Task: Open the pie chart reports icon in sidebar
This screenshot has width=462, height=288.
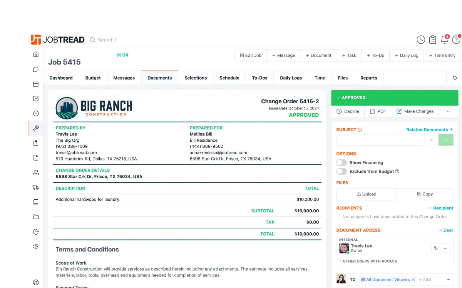Action: [x=36, y=231]
